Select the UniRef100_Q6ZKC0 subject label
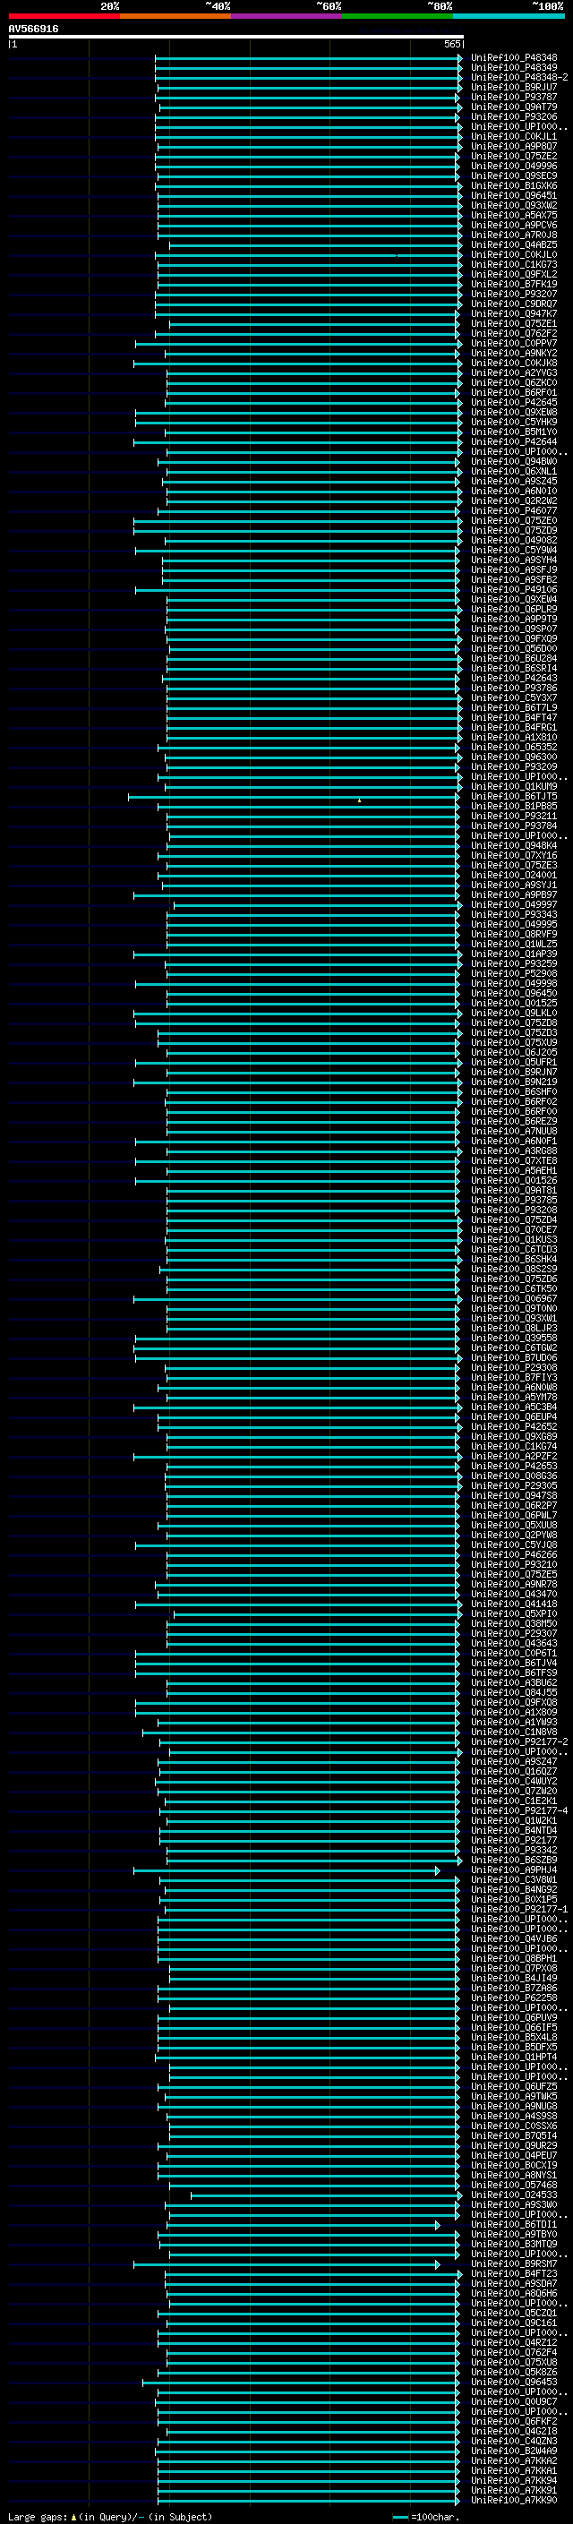 click(x=513, y=383)
